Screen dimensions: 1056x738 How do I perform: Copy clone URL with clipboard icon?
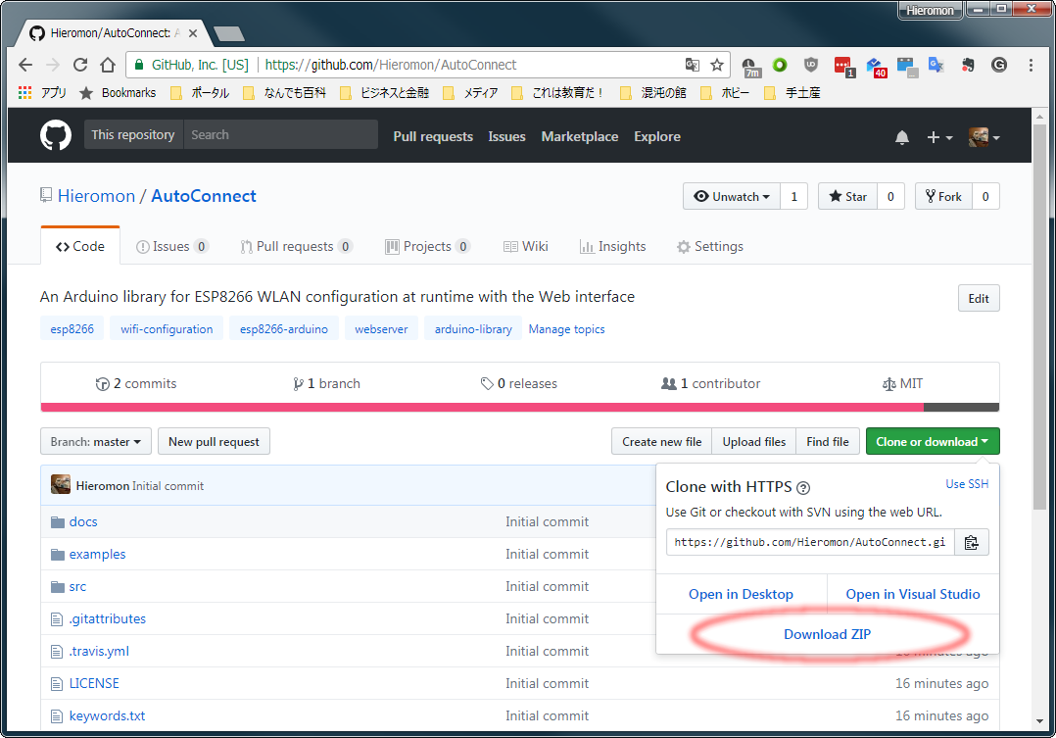coord(971,543)
